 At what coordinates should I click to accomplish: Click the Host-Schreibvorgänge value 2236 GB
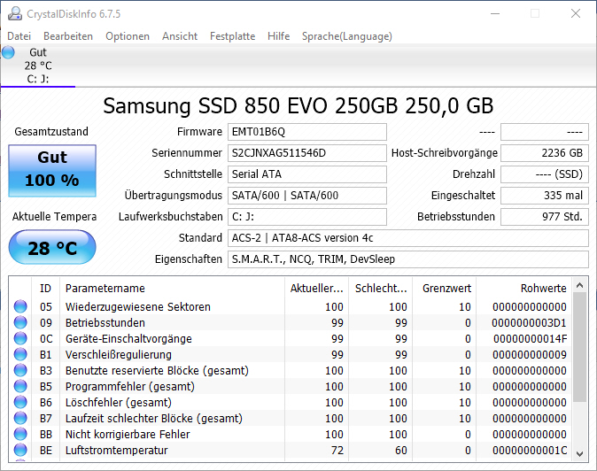(545, 153)
